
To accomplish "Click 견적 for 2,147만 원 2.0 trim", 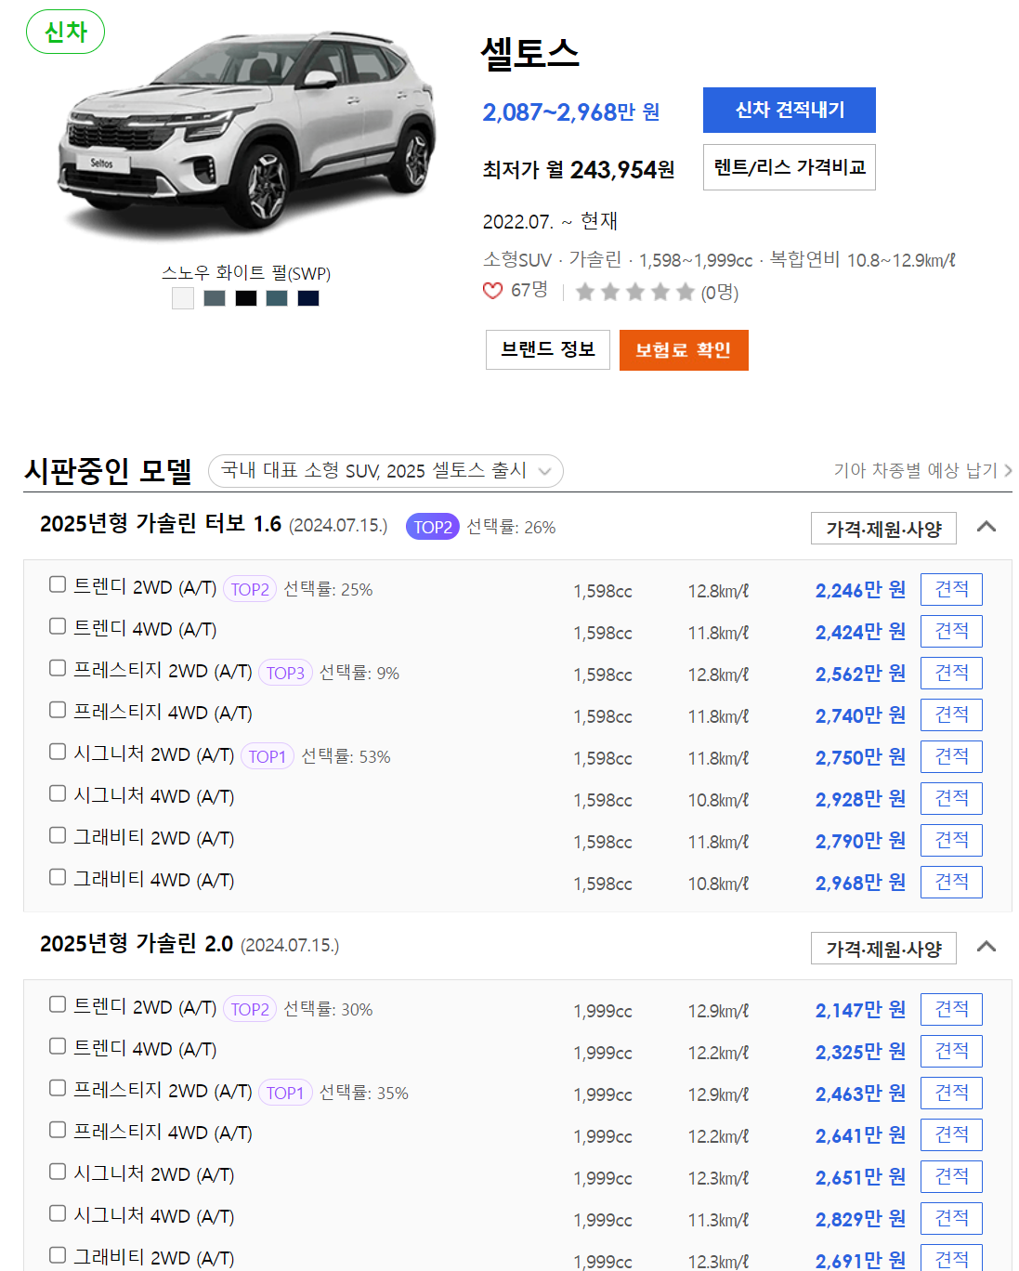I will 951,1010.
